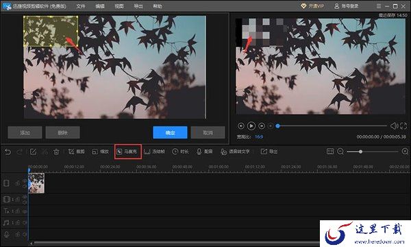The height and width of the screenshot is (247, 411).
Task: Select video clip thumbnail on timeline
Action: click(x=36, y=183)
